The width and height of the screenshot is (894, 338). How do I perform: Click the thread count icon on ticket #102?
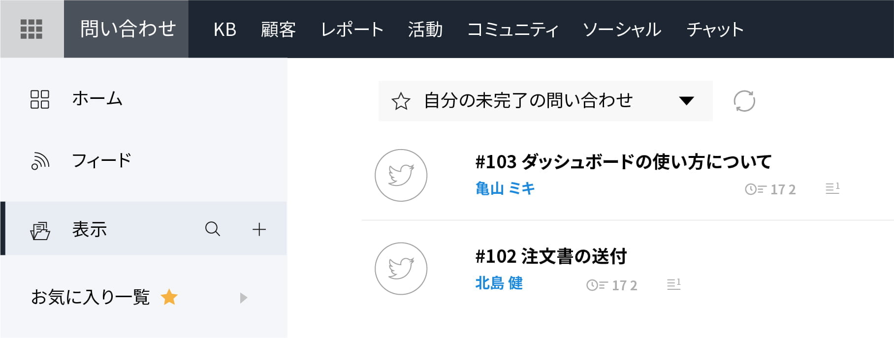pyautogui.click(x=673, y=284)
